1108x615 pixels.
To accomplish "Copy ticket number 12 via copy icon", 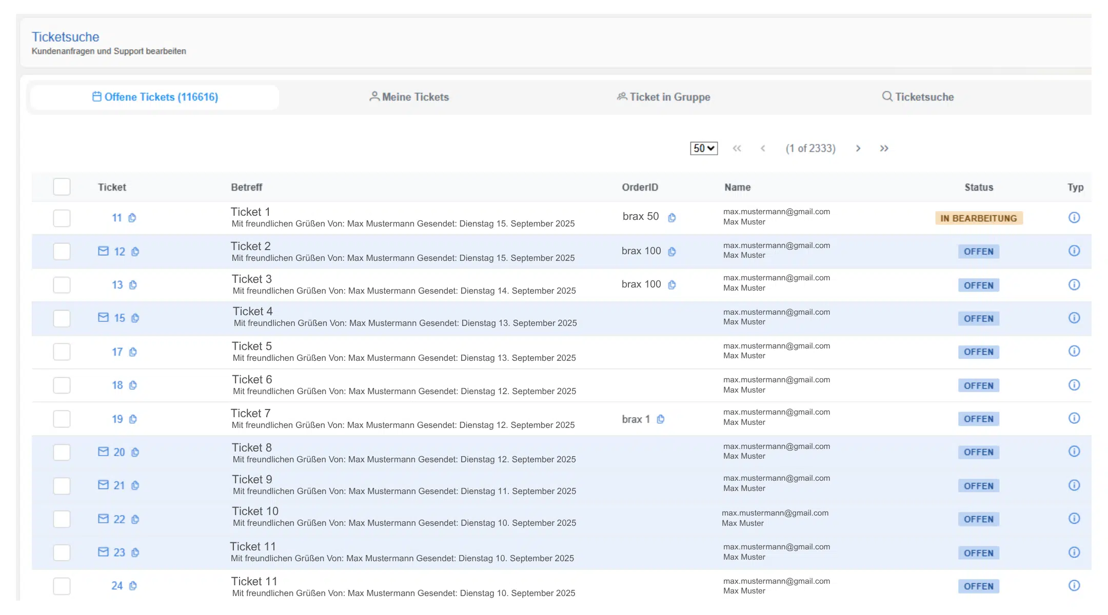I will tap(135, 252).
